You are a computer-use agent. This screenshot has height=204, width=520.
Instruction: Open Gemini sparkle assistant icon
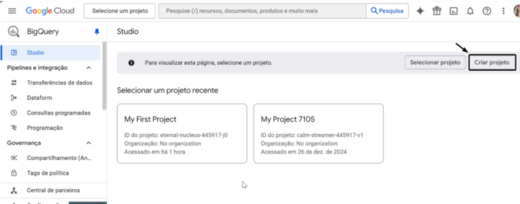point(420,11)
